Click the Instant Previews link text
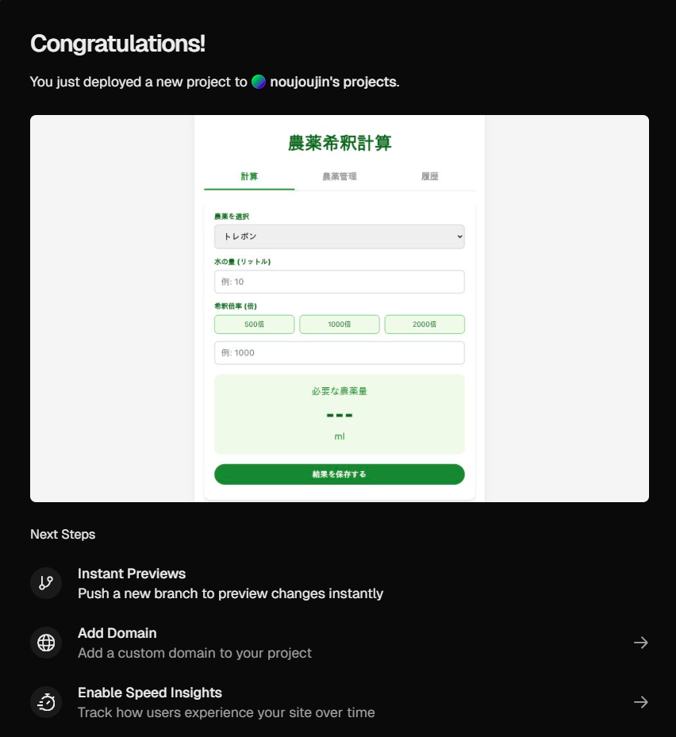The height and width of the screenshot is (737, 676). click(133, 574)
